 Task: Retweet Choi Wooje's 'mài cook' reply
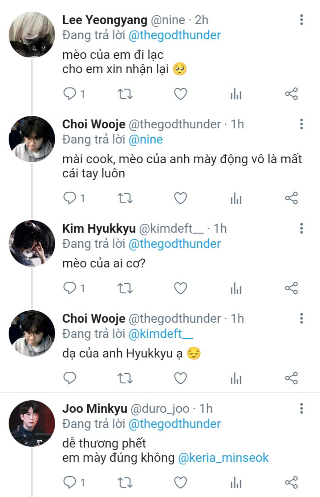125,198
